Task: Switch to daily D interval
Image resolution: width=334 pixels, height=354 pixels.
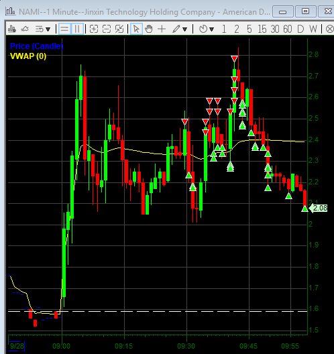Action: 300,29
